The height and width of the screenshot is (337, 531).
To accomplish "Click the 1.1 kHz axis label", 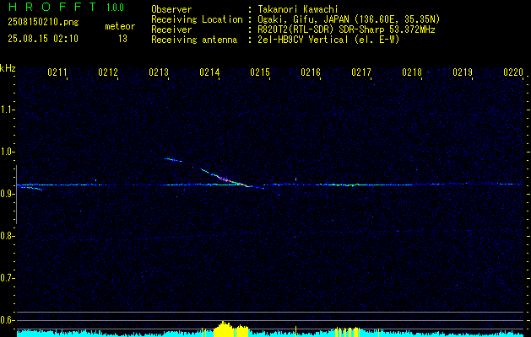I will [x=7, y=110].
